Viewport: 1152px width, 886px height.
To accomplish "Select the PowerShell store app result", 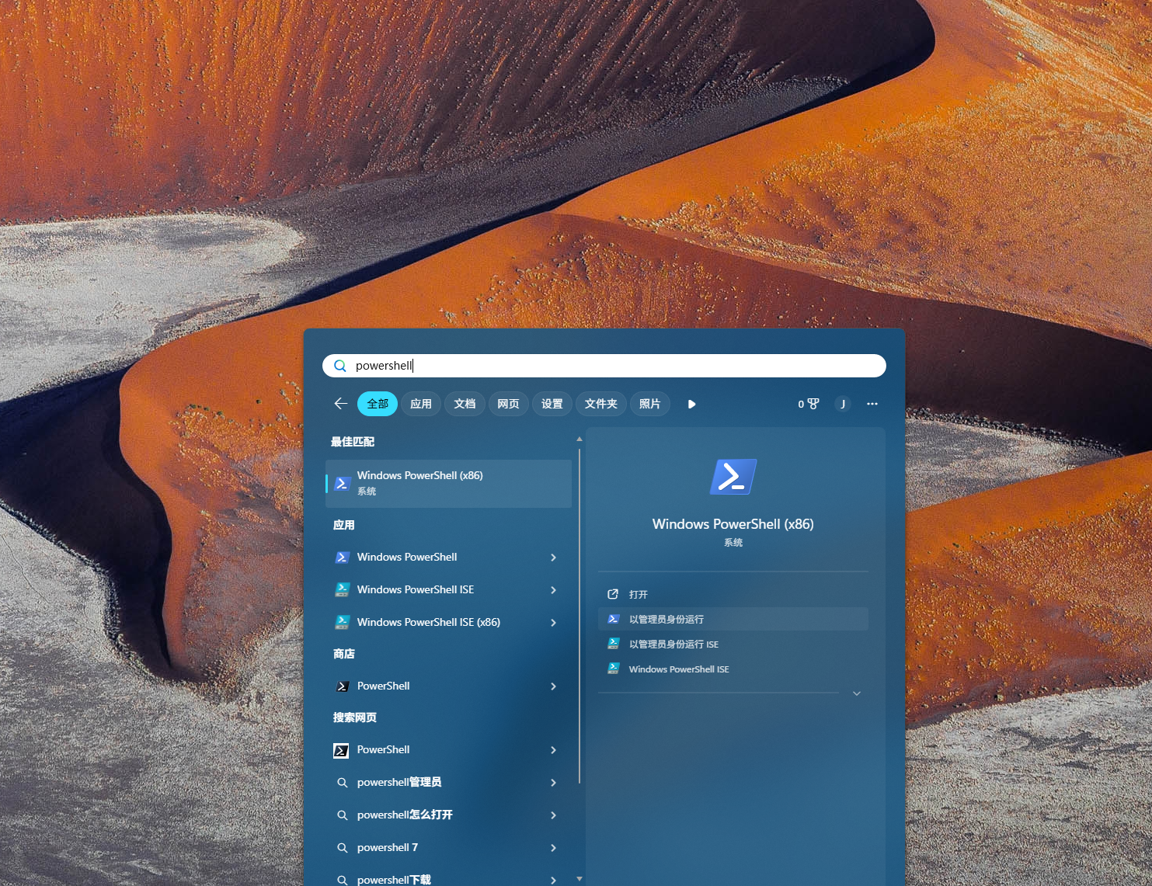I will (383, 686).
